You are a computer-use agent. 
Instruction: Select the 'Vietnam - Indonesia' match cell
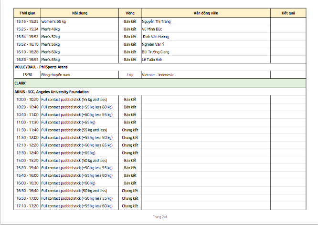158,75
